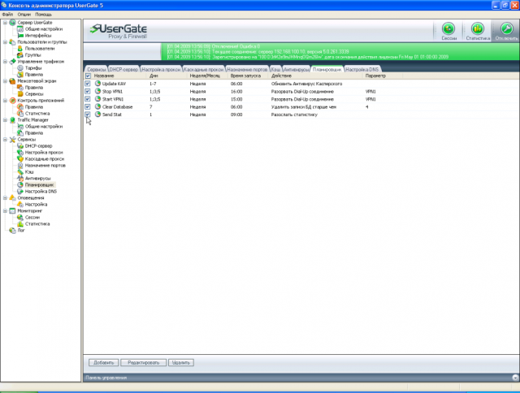Screen dimensions: 520x393
Task: Click the Антивирусы icon in tree
Action: [20, 179]
